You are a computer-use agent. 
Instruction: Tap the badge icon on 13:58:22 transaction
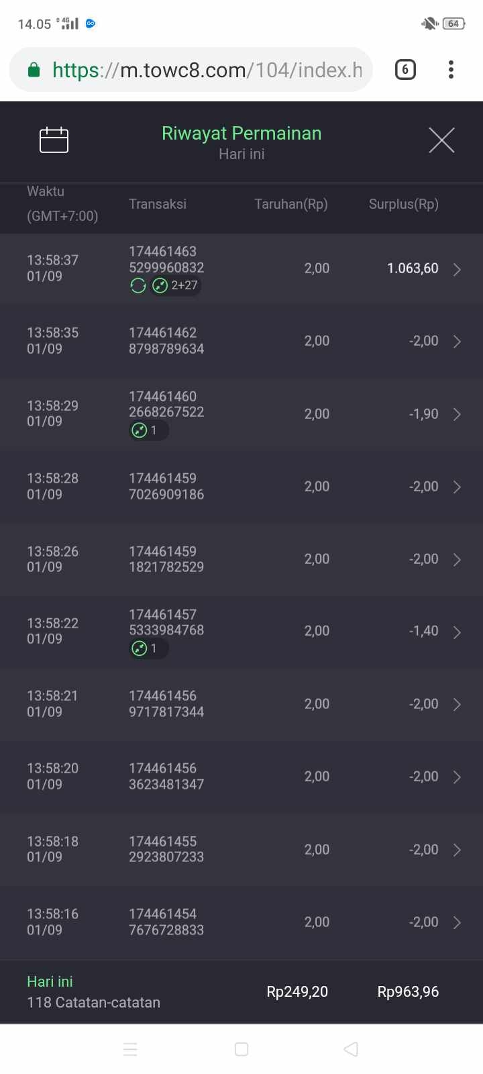[x=140, y=648]
